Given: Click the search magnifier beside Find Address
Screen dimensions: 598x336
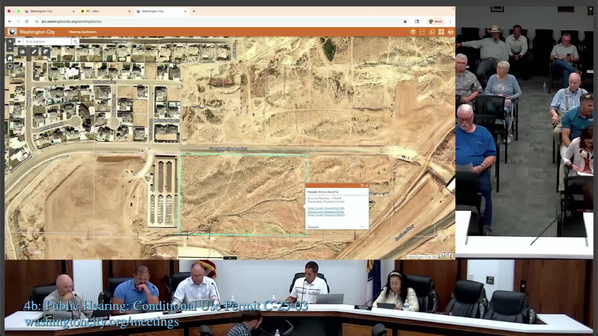Looking at the screenshot, I should click(75, 41).
